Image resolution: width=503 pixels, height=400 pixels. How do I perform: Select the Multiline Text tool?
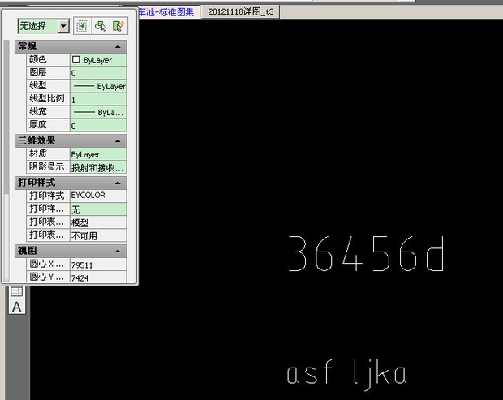(17, 307)
